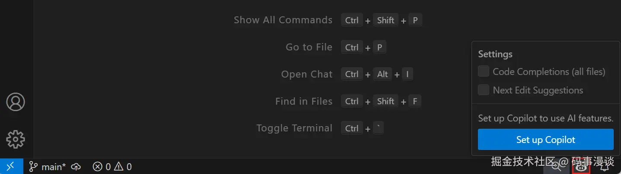
Task: Open the Manage gear menu
Action: (x=16, y=139)
